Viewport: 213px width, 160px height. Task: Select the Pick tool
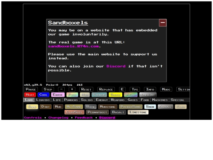pyautogui.click(x=72, y=95)
